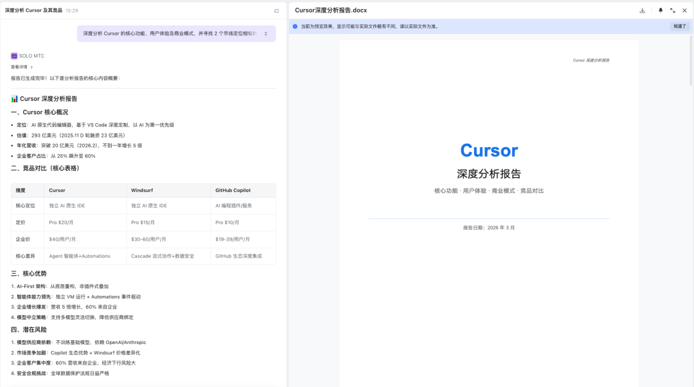Viewport: 694px width, 387px height.
Task: Expand the download icon divider group
Action: coord(651,10)
